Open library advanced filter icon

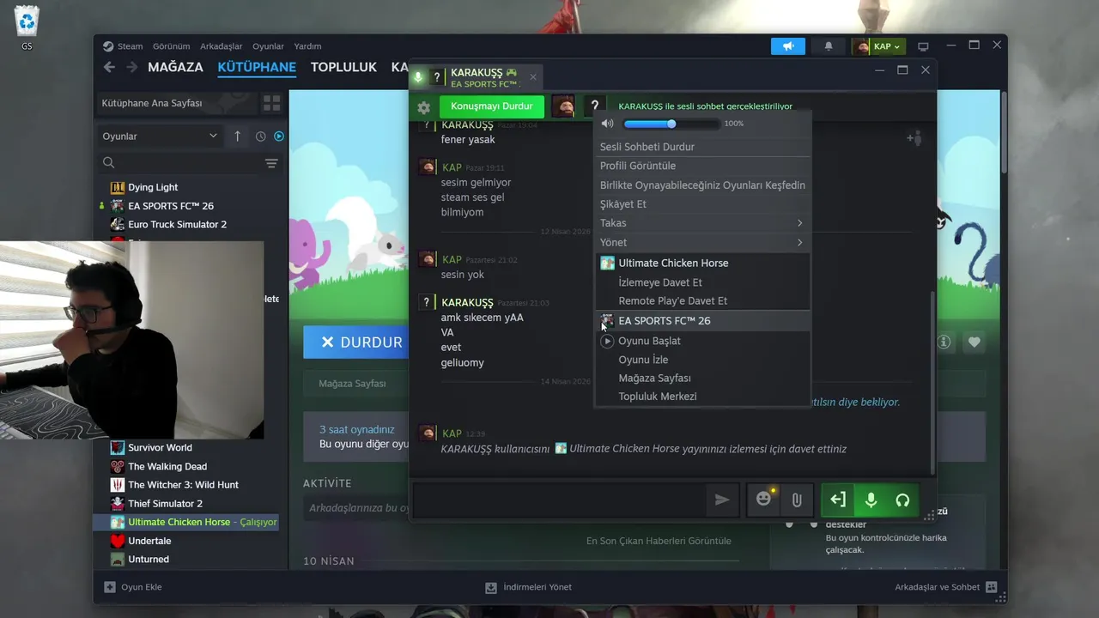pos(271,163)
